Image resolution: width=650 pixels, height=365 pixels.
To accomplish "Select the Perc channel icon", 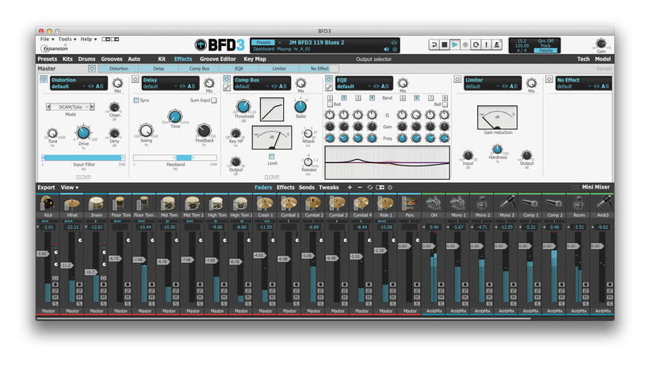I will coord(410,203).
